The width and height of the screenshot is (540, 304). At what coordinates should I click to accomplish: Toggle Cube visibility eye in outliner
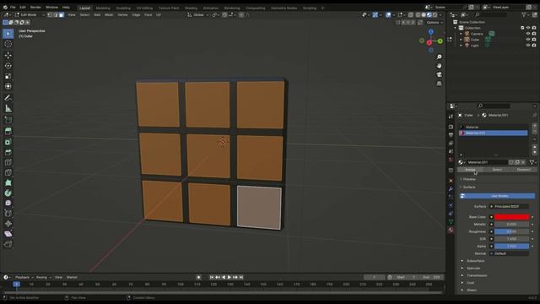pos(528,40)
